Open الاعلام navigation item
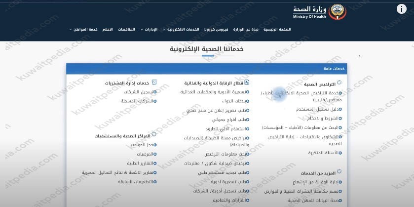This screenshot has height=207, width=414. (x=108, y=29)
